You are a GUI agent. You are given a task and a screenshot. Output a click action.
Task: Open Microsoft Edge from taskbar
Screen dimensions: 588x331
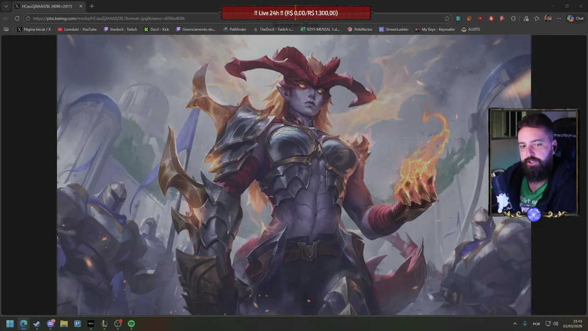23,324
